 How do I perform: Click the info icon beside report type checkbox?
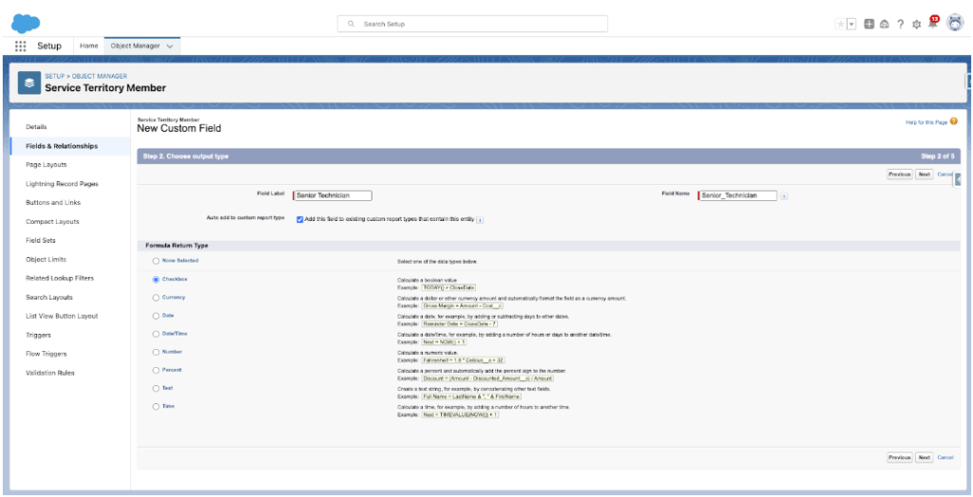point(480,219)
